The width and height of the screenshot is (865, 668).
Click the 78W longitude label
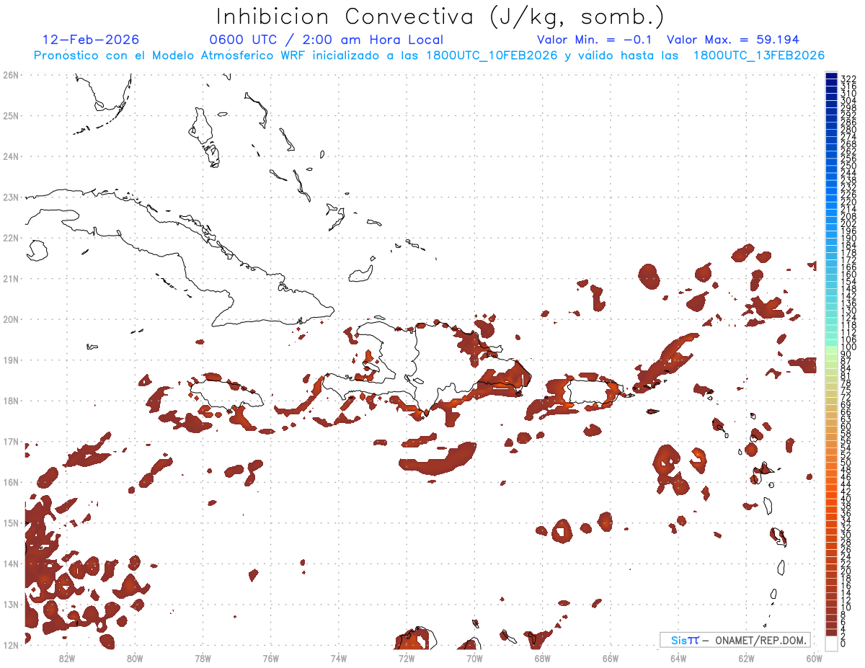point(203,658)
